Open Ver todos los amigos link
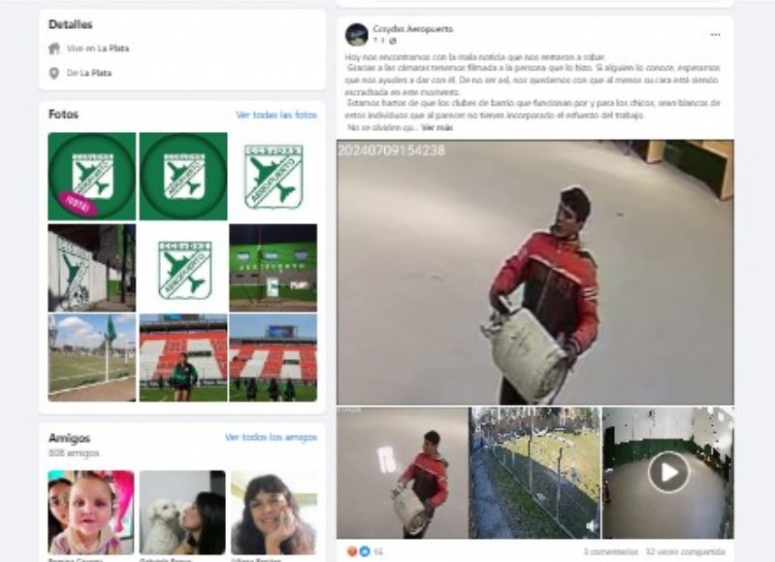 (x=271, y=438)
